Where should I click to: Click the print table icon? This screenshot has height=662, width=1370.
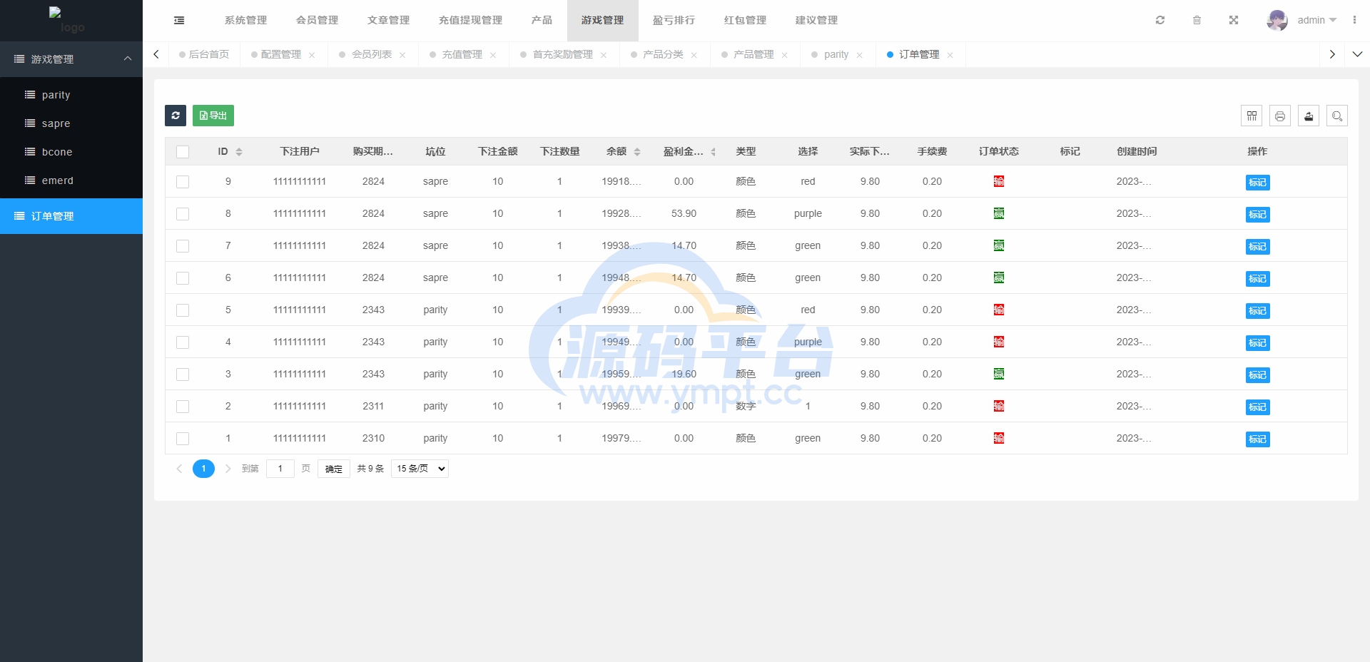tap(1280, 116)
